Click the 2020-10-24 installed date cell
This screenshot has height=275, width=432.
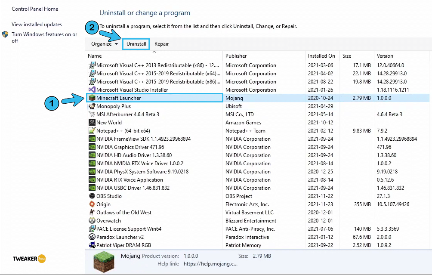[321, 98]
